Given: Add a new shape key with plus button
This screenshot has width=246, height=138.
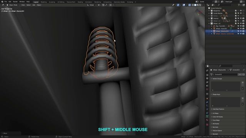Looking at the screenshot, I should [x=243, y=99].
